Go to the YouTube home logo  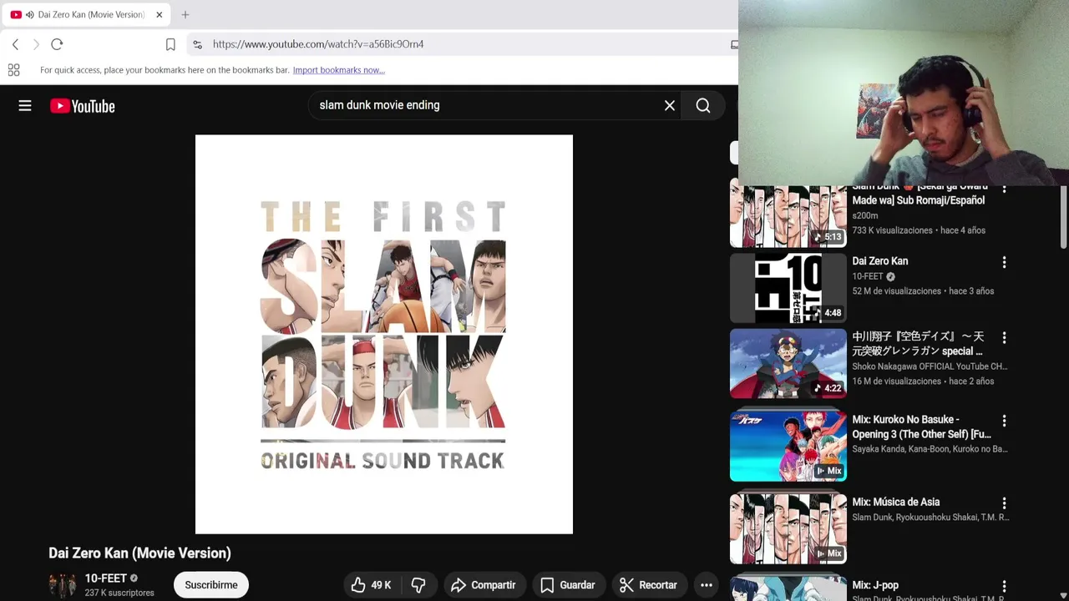point(83,106)
